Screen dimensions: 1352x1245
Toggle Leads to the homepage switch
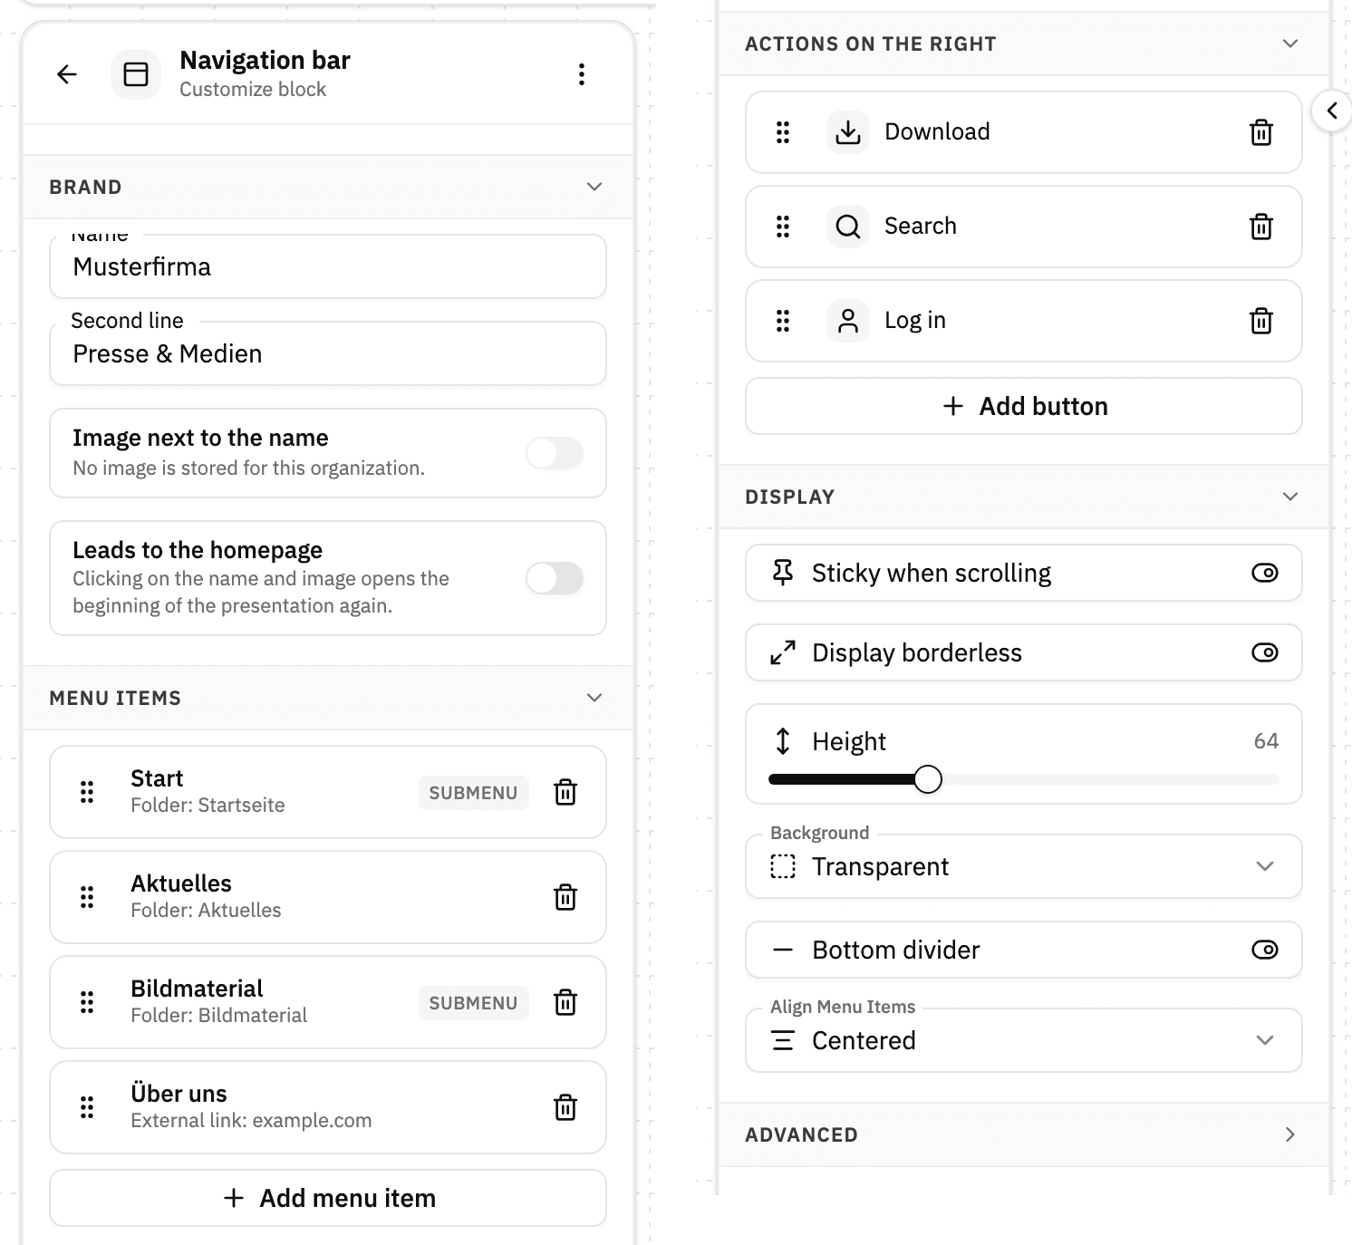point(555,578)
